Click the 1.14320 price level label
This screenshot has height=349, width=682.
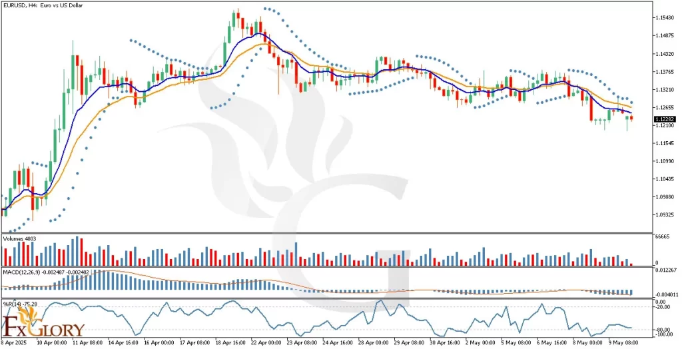coord(665,54)
